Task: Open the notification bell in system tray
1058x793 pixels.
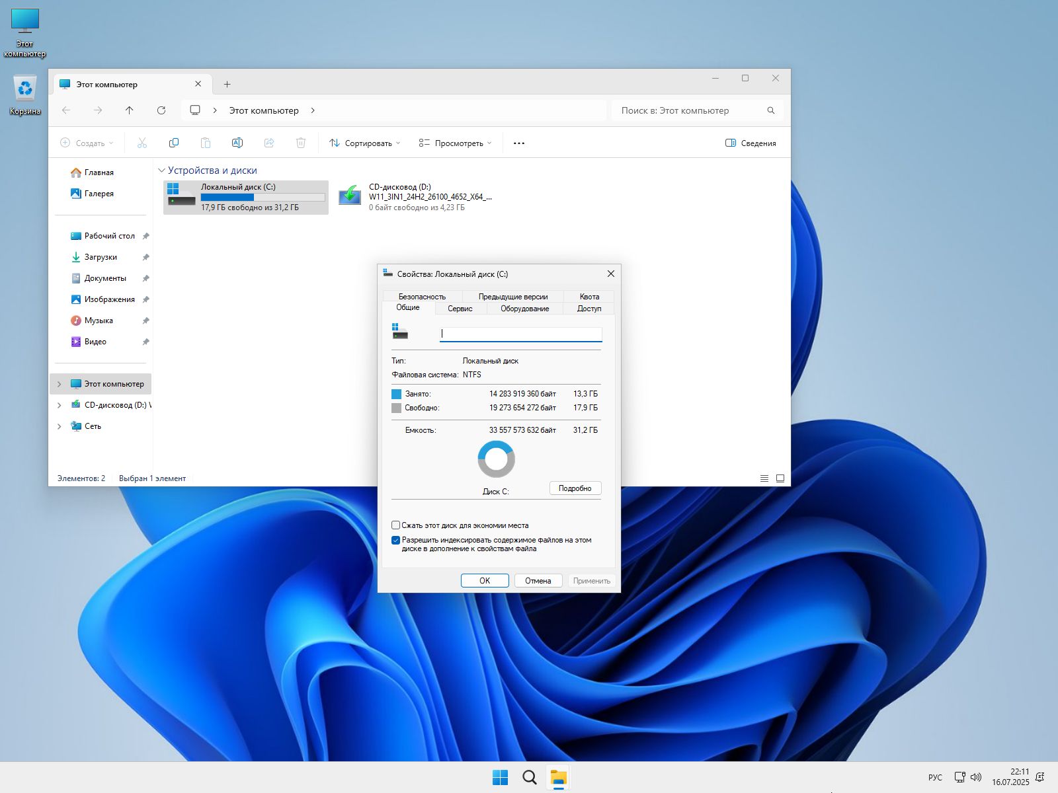Action: point(1040,777)
